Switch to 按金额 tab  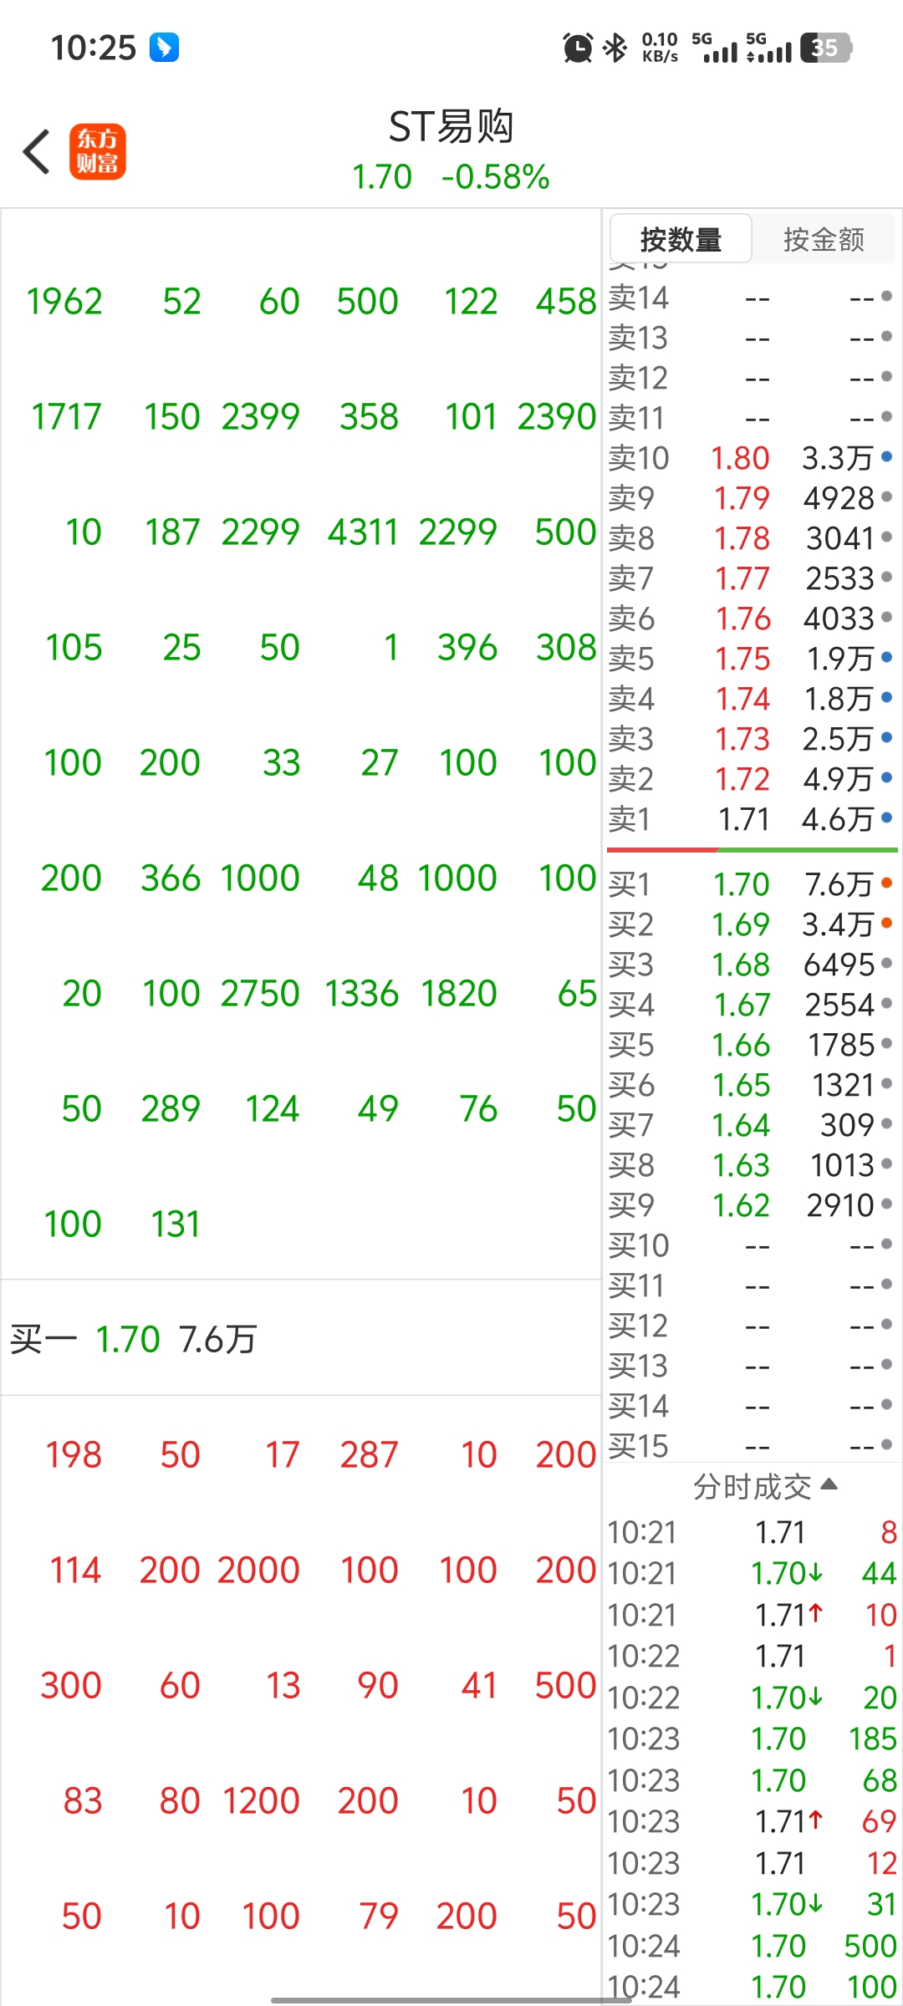pos(824,239)
